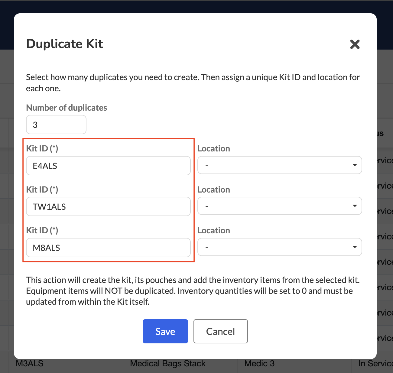Click the Kit ID label above M8ALS
Screen dimensions: 393x373
[x=42, y=230]
